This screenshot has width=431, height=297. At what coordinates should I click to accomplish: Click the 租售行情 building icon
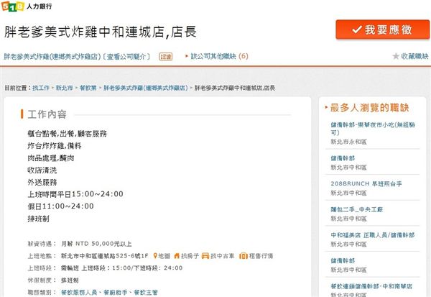244,256
